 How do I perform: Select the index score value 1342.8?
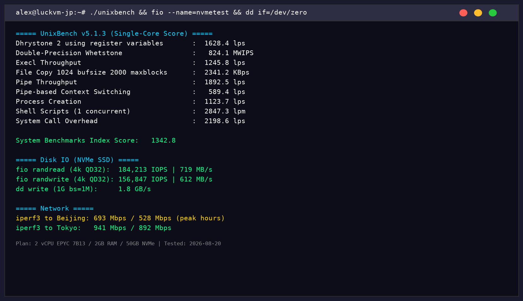163,140
